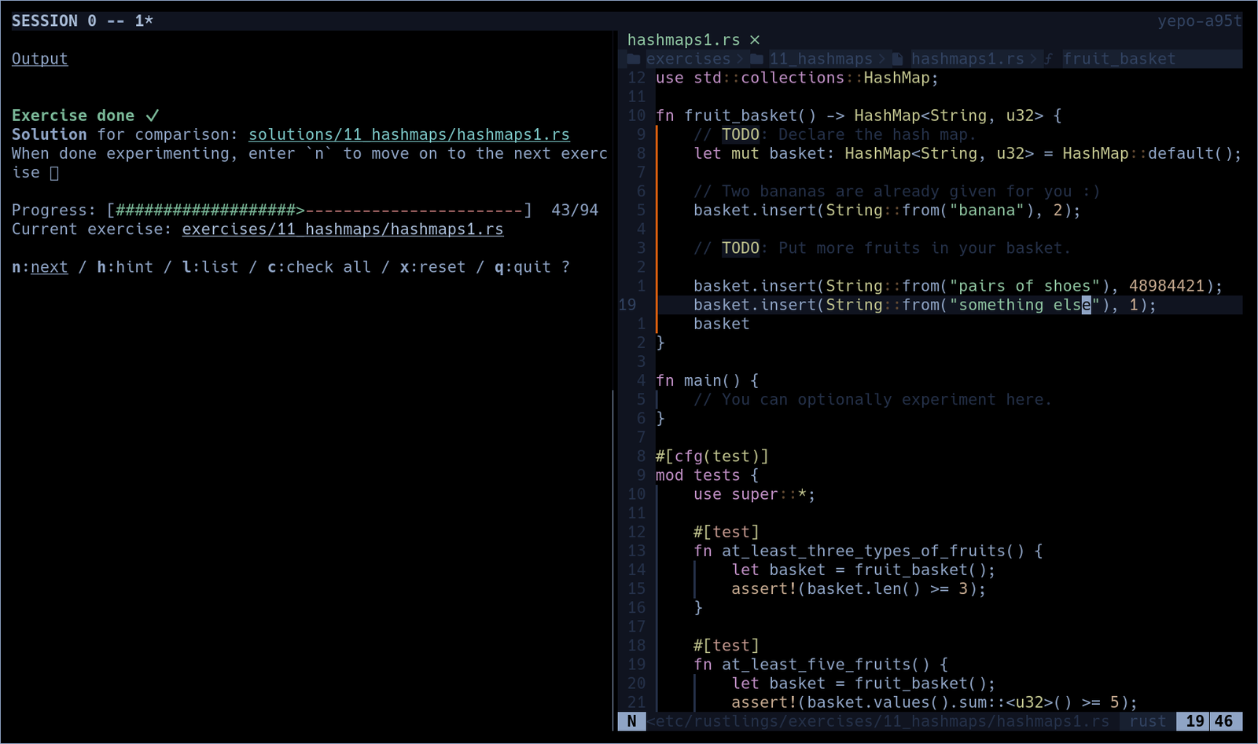Click the exercises breadcrumb chevron
The width and height of the screenshot is (1258, 744).
(739, 59)
